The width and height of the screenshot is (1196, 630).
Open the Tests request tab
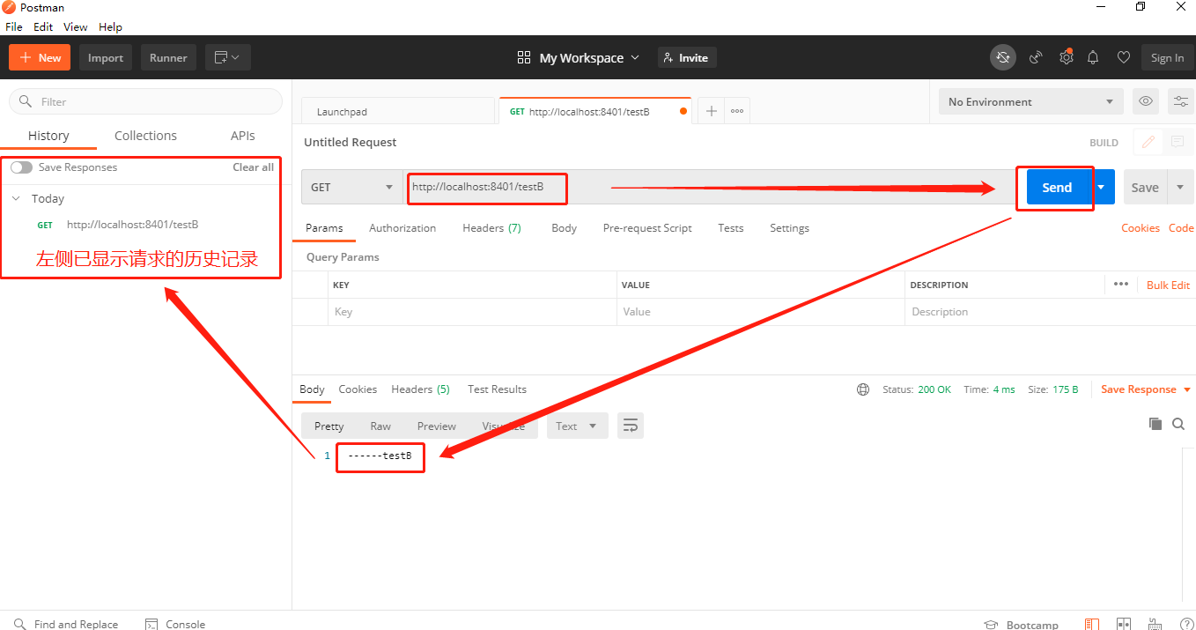coord(731,227)
